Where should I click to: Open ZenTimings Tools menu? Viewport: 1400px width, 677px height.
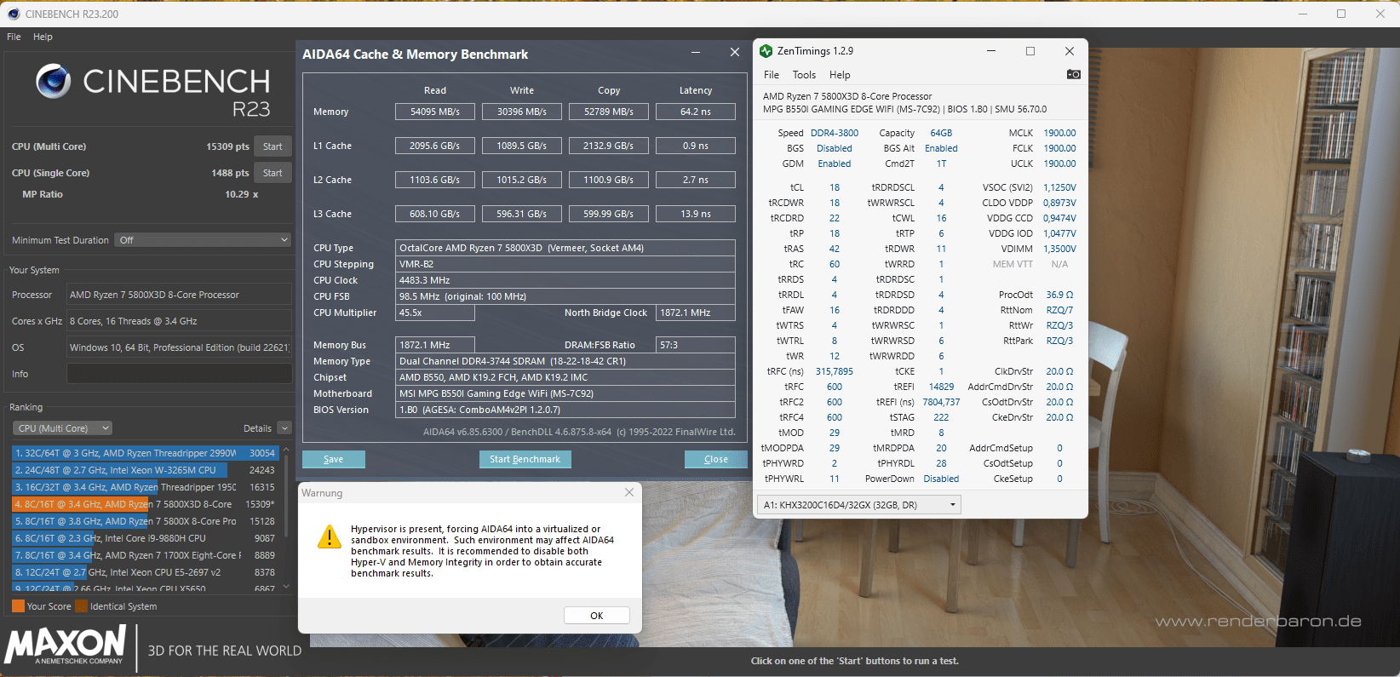(x=804, y=75)
